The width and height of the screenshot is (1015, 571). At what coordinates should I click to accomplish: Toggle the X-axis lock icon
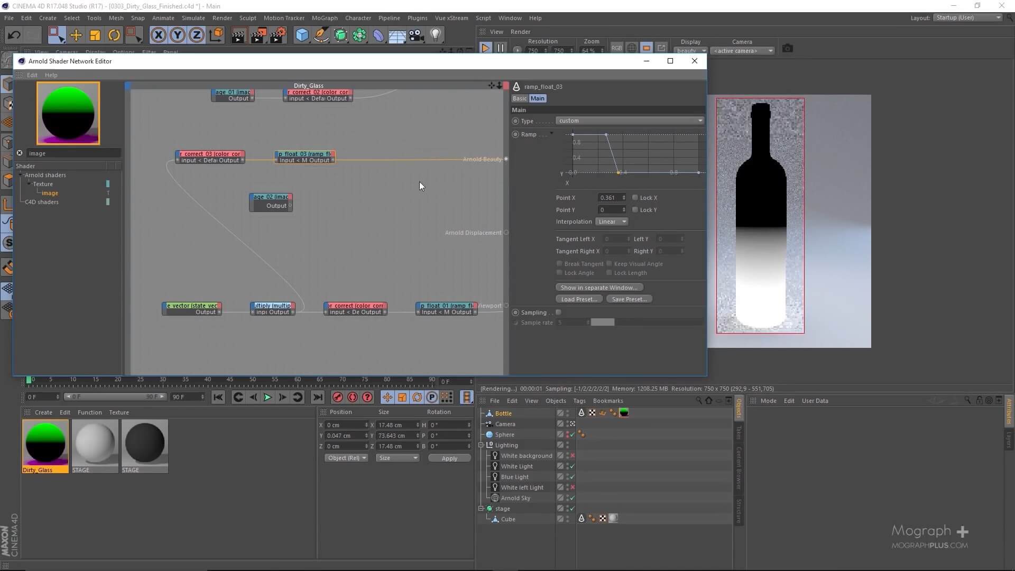pyautogui.click(x=158, y=35)
